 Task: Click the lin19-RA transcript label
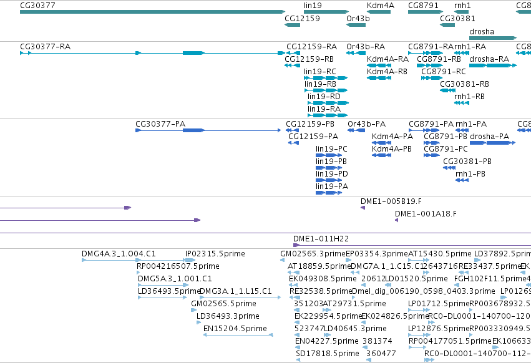pyautogui.click(x=324, y=109)
